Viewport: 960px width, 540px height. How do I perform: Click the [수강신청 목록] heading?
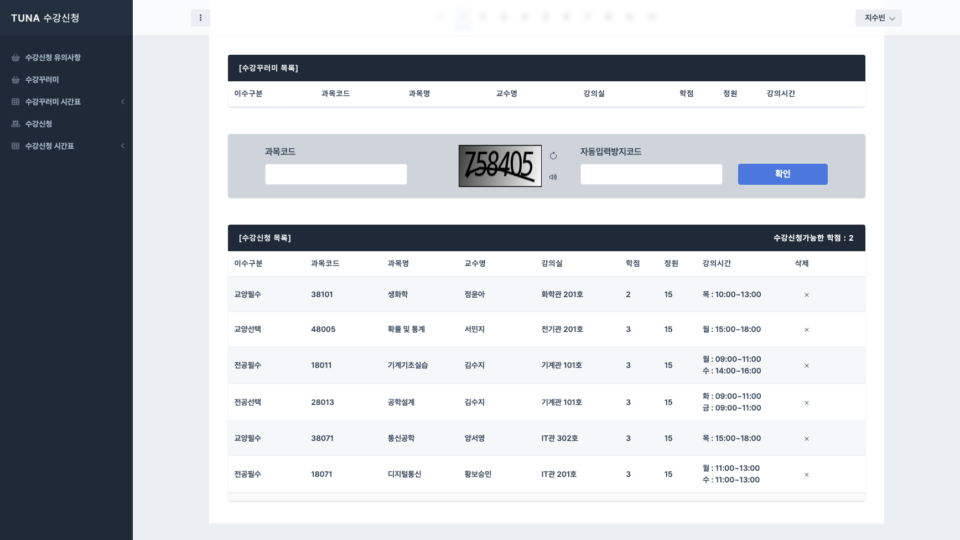click(265, 238)
